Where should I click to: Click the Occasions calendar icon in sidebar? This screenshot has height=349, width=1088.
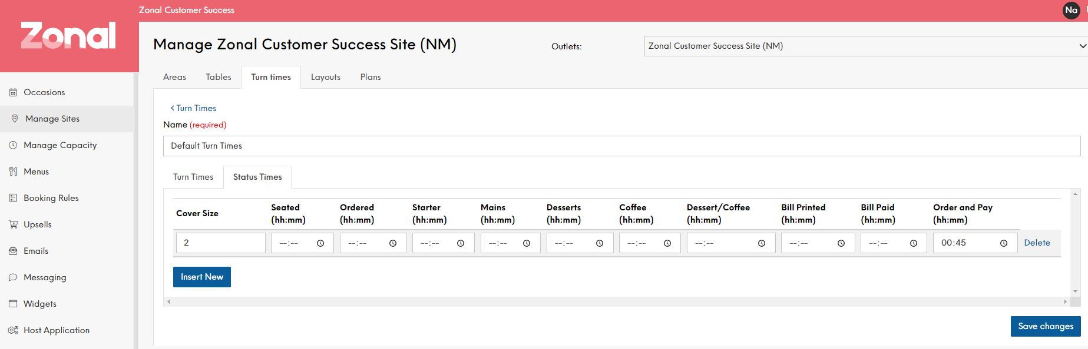point(13,92)
